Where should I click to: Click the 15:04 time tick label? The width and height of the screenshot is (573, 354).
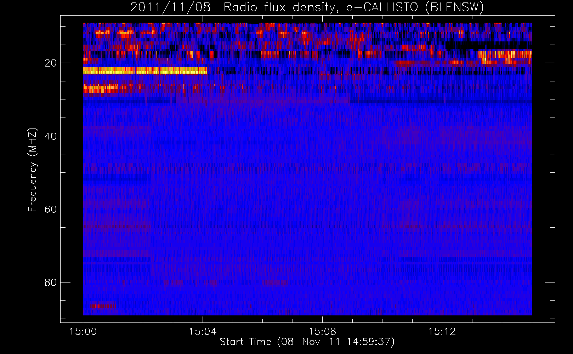click(203, 332)
